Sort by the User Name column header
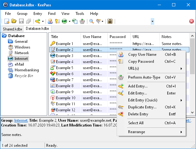Screen dimensions: 196x149 (94, 37)
